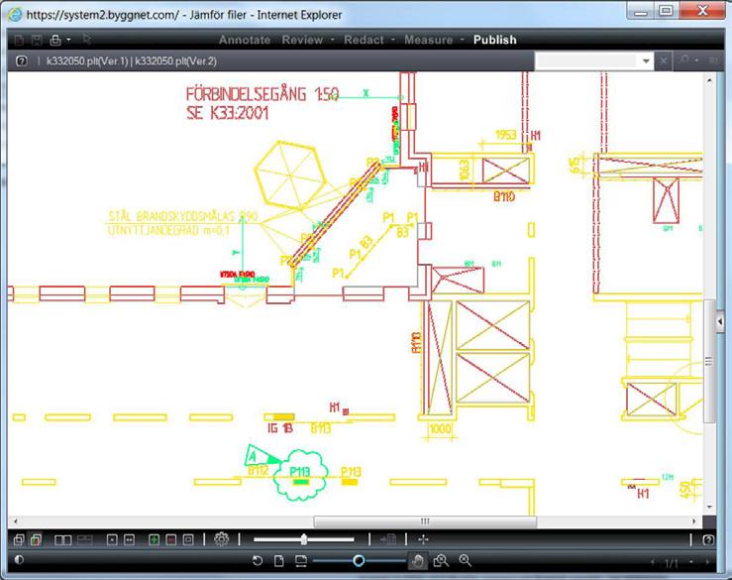732x580 pixels.
Task: Click the overlay compare mode icon
Action: (x=19, y=540)
